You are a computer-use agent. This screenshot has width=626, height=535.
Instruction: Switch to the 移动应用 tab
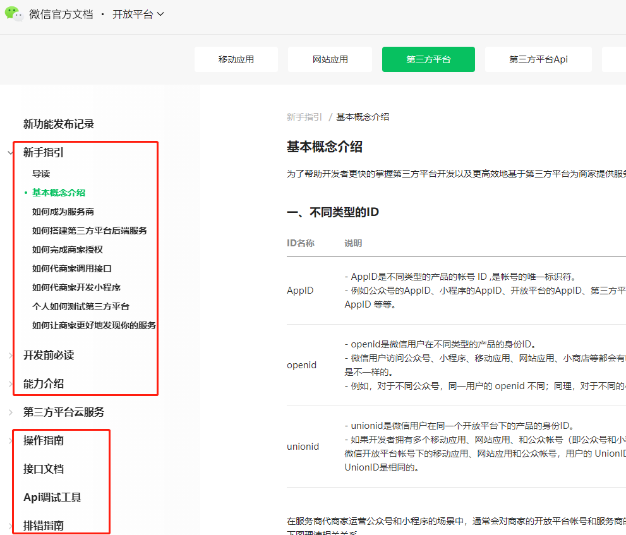[236, 59]
